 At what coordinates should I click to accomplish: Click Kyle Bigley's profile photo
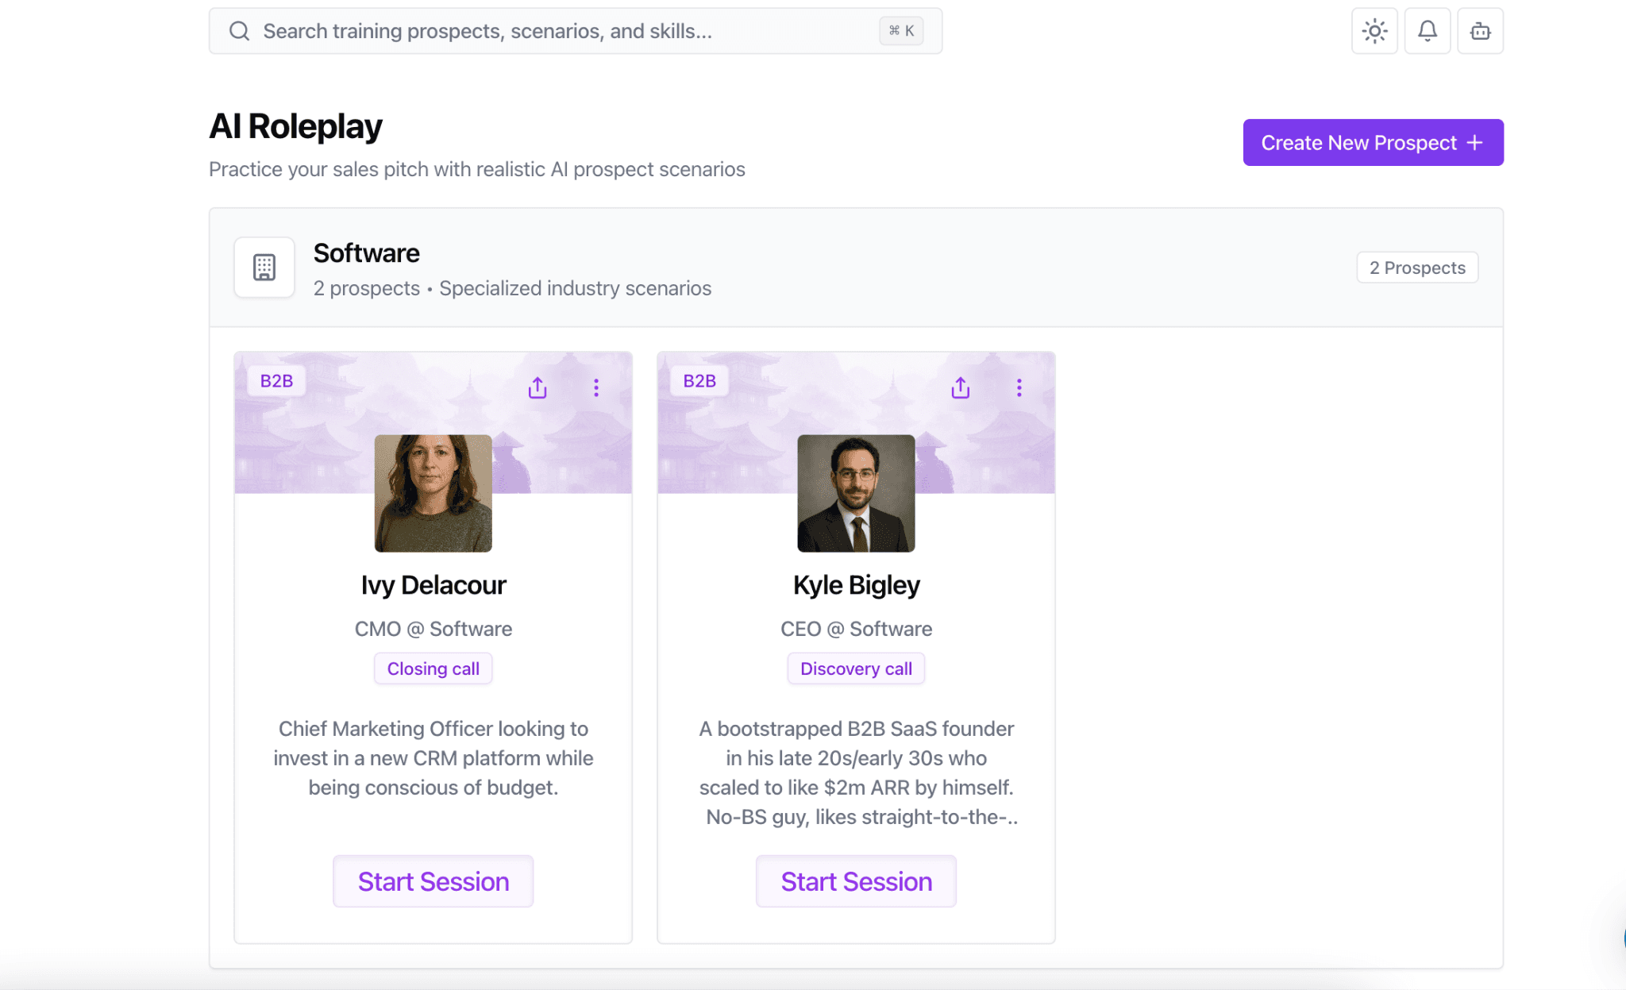click(856, 493)
